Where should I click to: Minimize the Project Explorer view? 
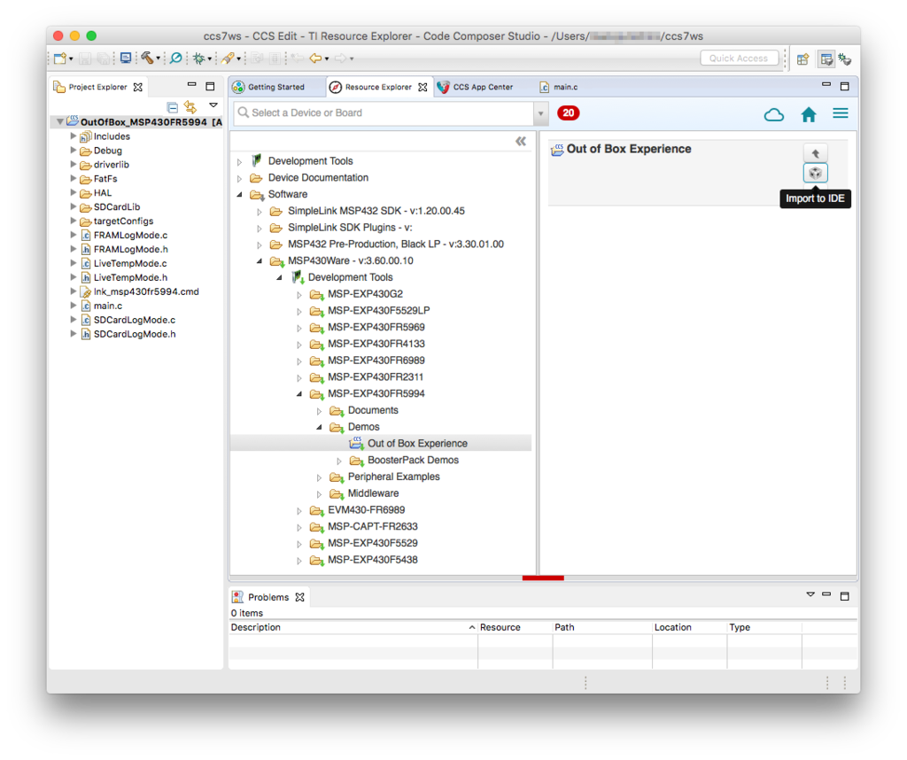pos(191,85)
